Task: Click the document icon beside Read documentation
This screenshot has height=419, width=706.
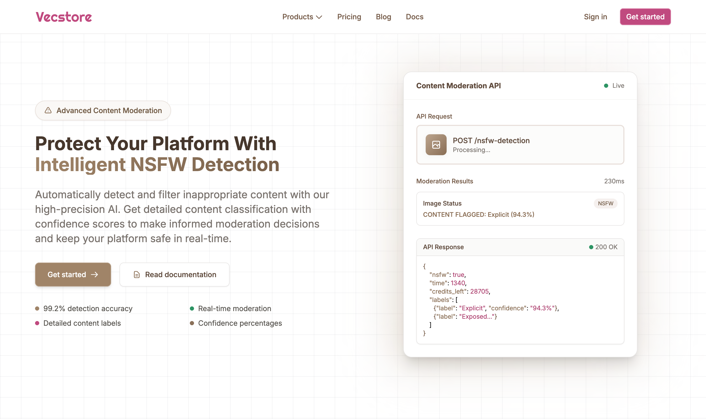Action: [x=136, y=275]
